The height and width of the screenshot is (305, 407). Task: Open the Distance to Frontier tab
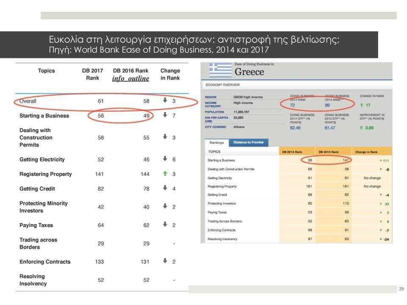point(248,142)
